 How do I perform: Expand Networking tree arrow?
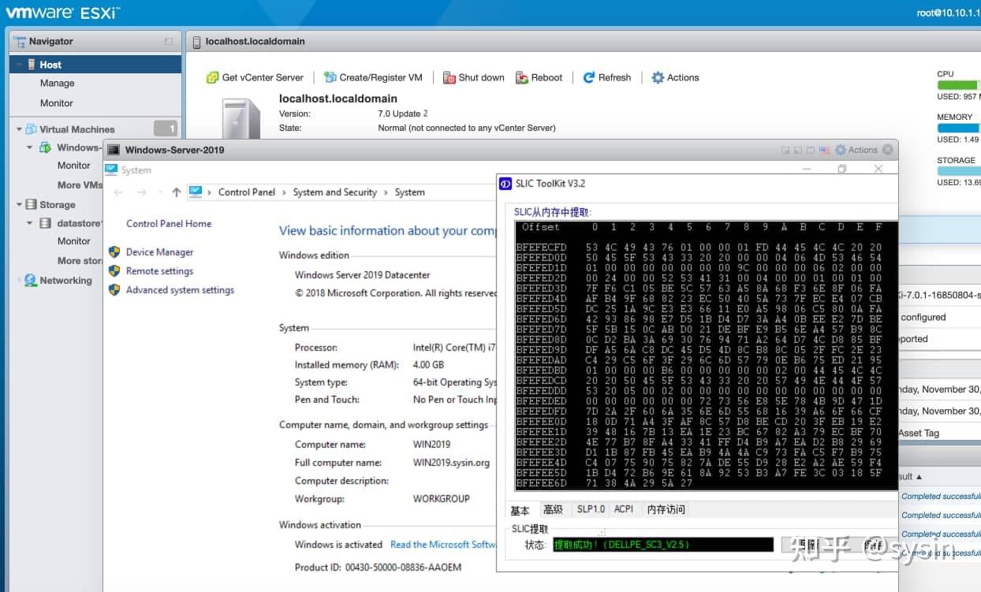click(20, 281)
